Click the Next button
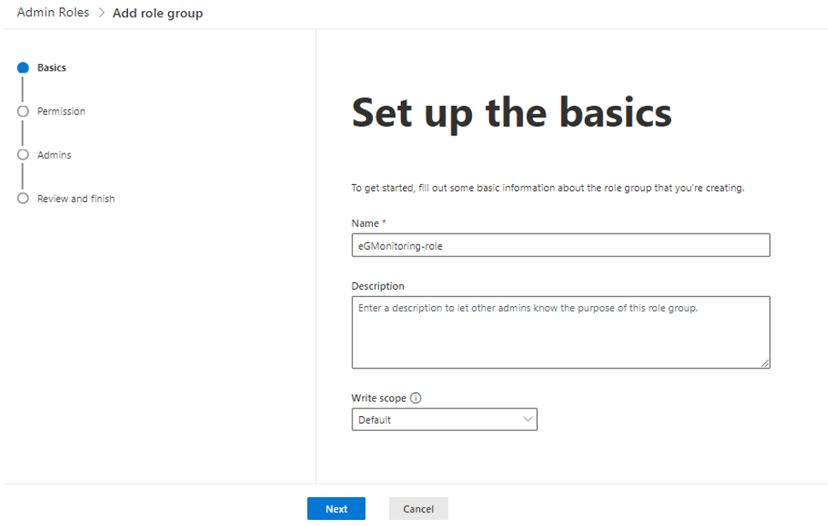 tap(336, 509)
